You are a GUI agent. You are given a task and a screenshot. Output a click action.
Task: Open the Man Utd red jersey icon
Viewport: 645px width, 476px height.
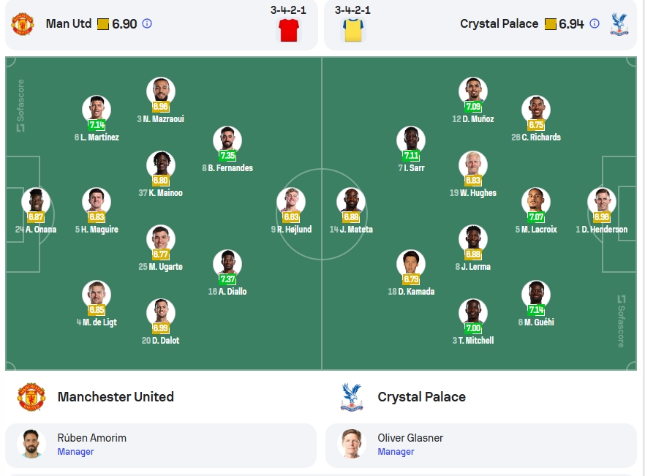[289, 30]
